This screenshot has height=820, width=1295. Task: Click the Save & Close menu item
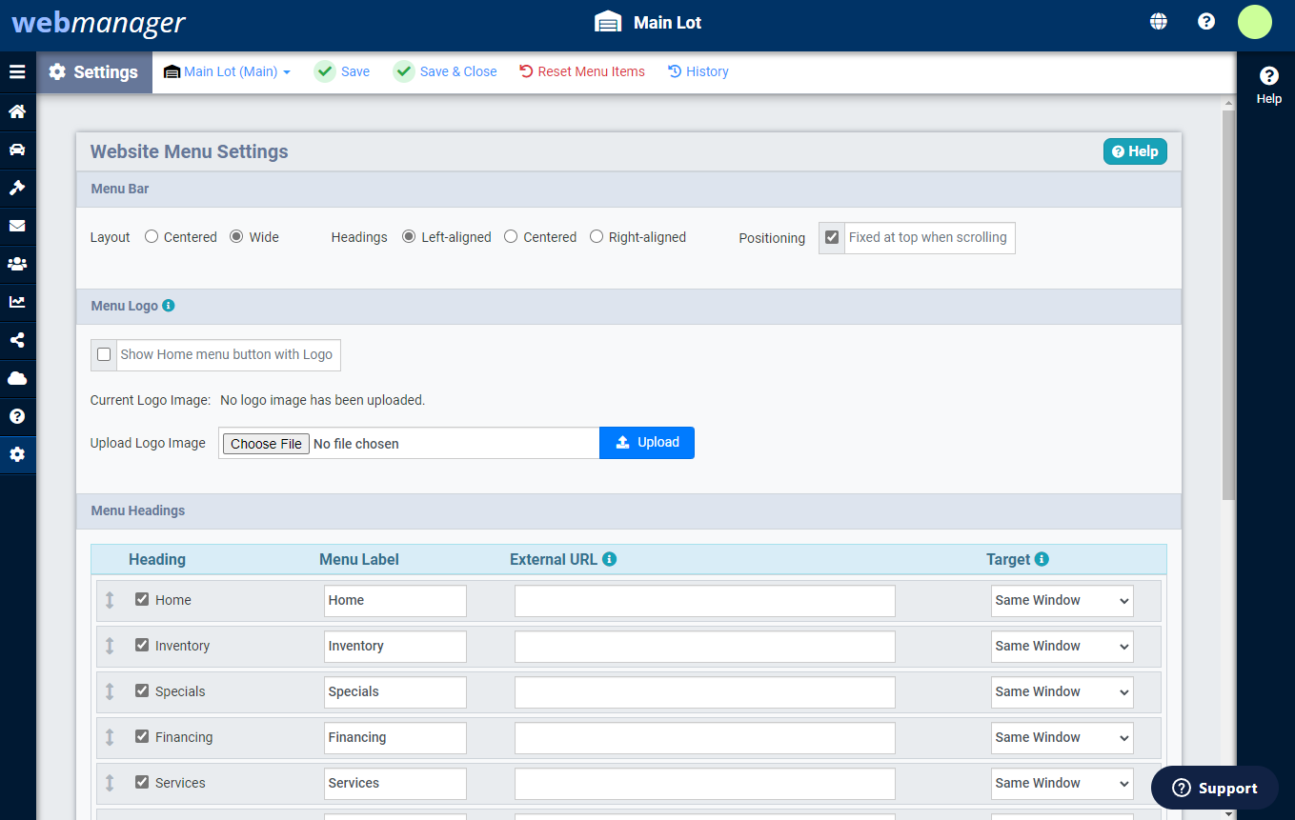click(x=445, y=71)
